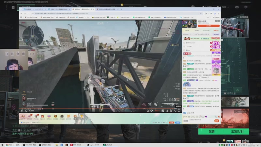Click the video progress bar
Image resolution: width=261 pixels, height=147 pixels.
(x=100, y=108)
